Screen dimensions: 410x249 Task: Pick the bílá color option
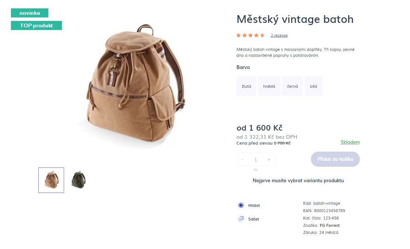pos(313,86)
